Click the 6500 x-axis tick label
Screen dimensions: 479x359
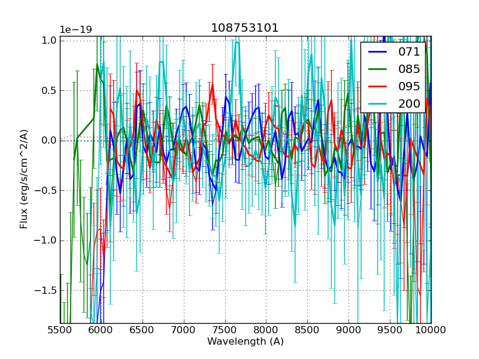pyautogui.click(x=143, y=330)
